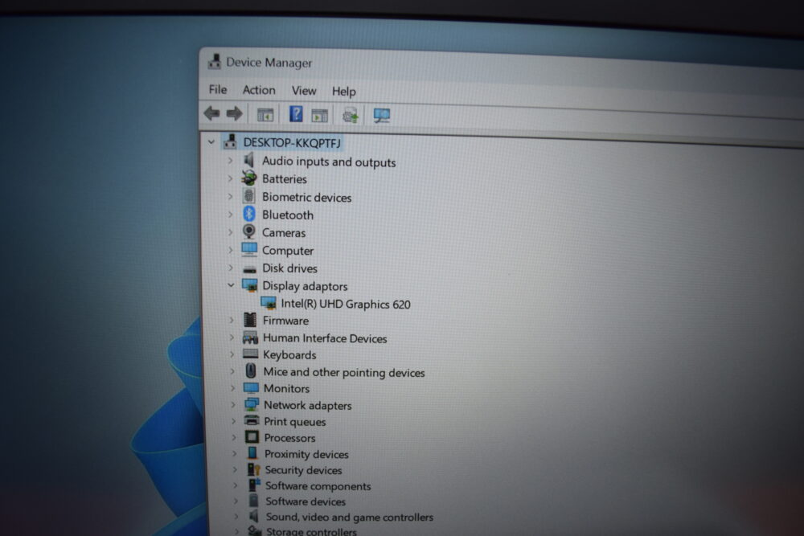The image size is (804, 536).
Task: Click the Scan for hardware changes icon
Action: (381, 116)
